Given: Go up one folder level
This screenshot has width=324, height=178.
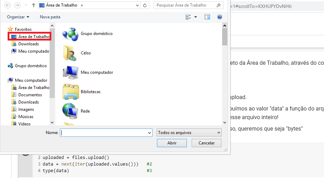Looking at the screenshot, I should click(34, 6).
